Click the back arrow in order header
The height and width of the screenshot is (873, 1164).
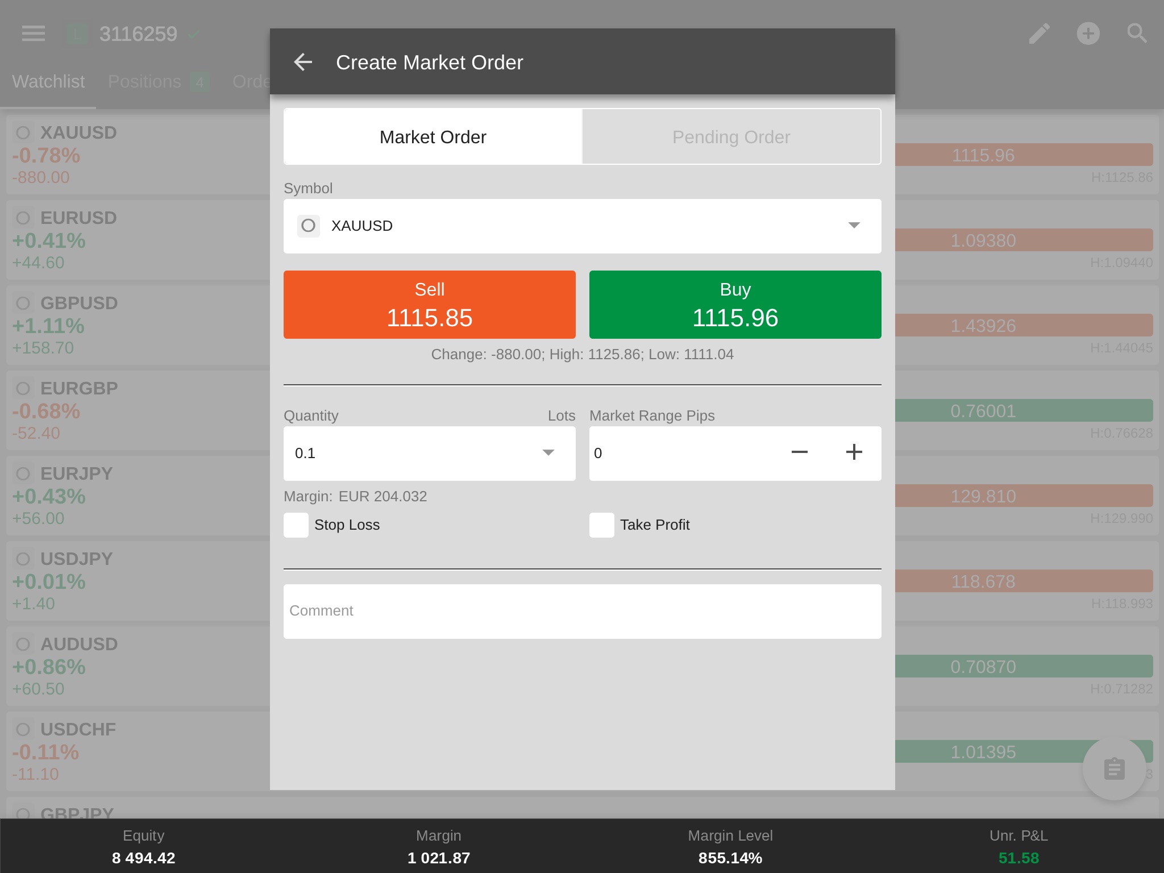[303, 62]
